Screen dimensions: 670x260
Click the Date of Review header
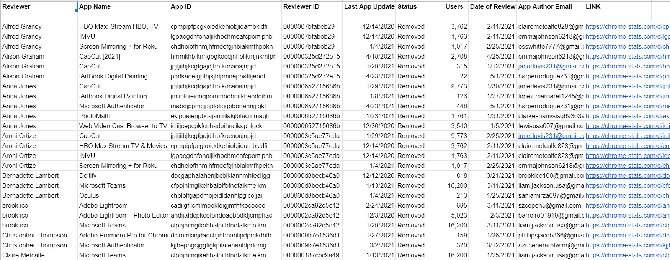[492, 6]
